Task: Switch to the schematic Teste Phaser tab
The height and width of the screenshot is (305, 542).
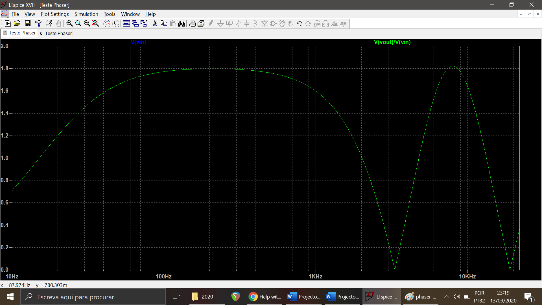Action: (x=56, y=33)
